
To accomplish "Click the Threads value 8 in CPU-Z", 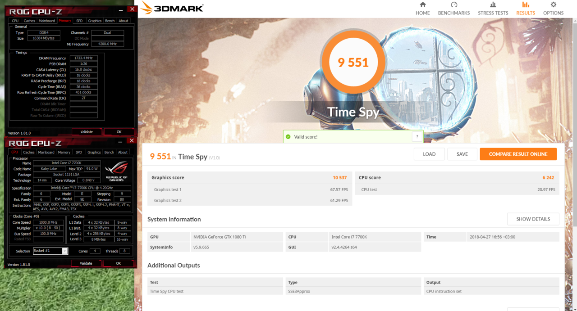I will pyautogui.click(x=124, y=251).
